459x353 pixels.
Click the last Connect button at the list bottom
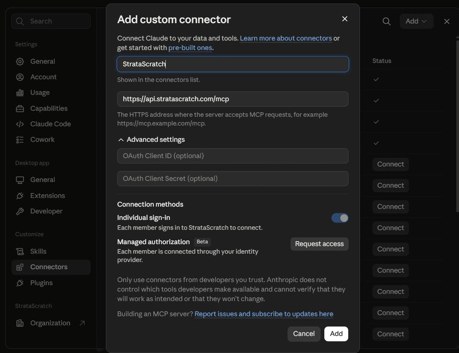click(391, 334)
